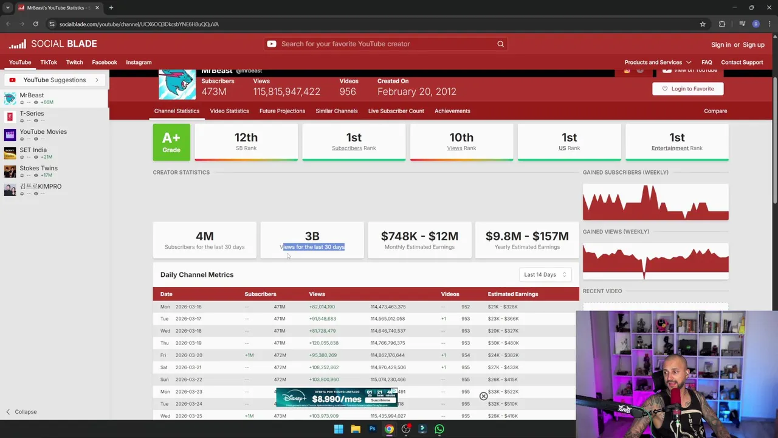The width and height of the screenshot is (778, 438).
Task: Open the YouTube platform tab
Action: coord(20,62)
